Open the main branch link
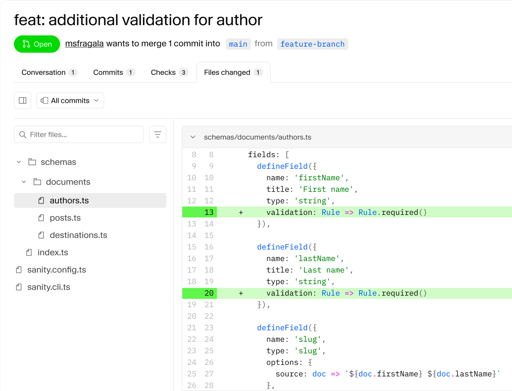The image size is (512, 391). pyautogui.click(x=238, y=44)
